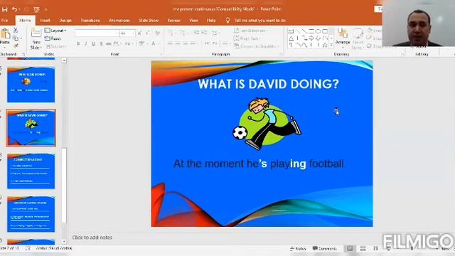Toggle bold formatting

(78, 44)
